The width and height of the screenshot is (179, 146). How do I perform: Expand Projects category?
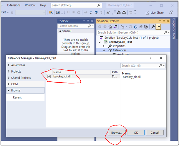9,72
